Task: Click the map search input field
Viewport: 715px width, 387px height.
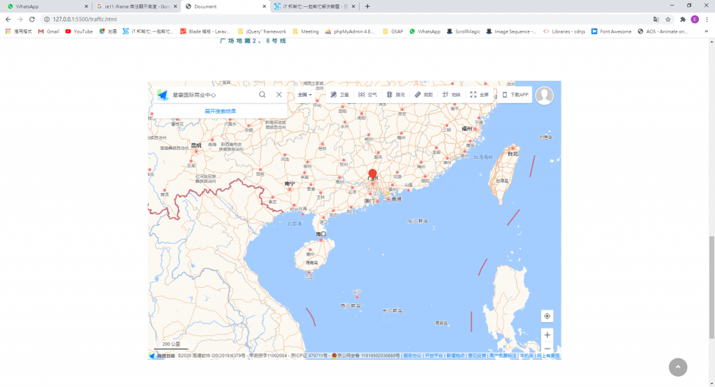Action: (212, 95)
